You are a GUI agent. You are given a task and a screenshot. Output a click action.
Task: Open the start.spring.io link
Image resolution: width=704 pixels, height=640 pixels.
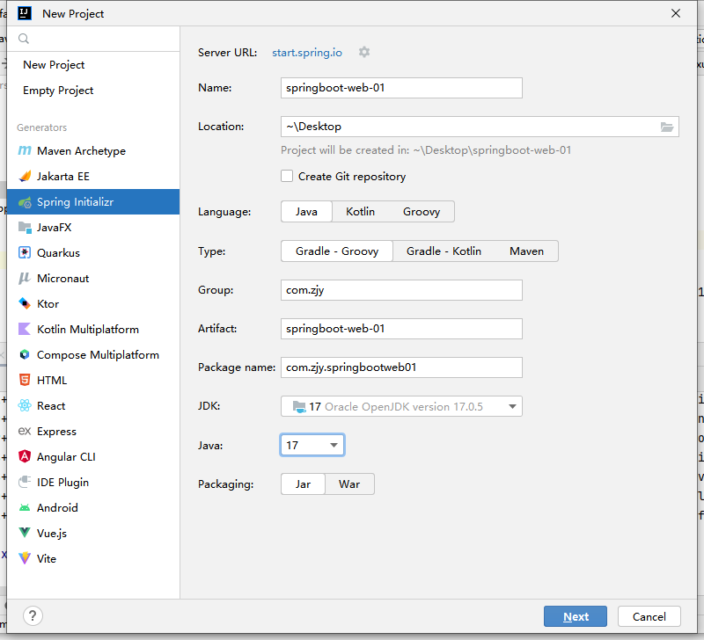(x=307, y=53)
